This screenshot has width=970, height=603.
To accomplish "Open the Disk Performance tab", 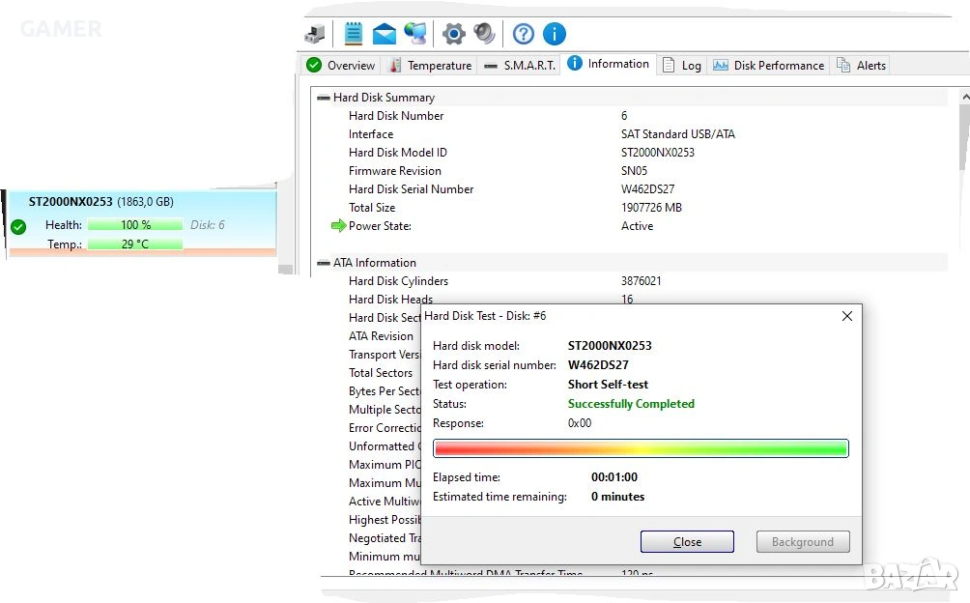I will tap(769, 66).
